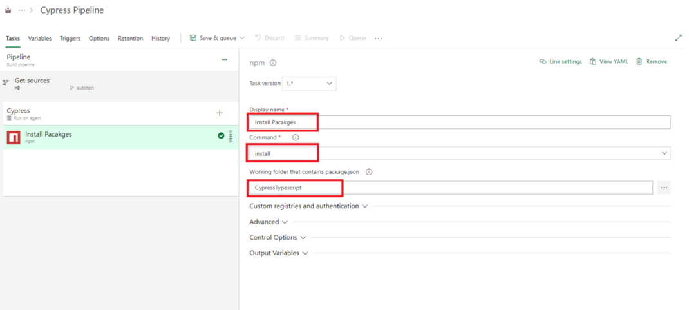Add a task to Cypress job

point(220,113)
